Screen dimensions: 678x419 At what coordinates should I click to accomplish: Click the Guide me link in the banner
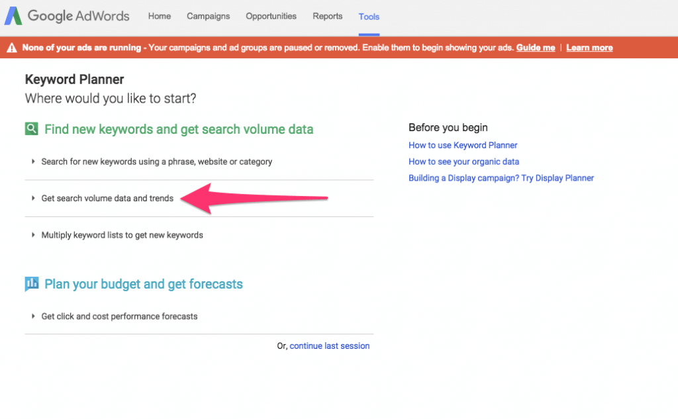[x=535, y=48]
